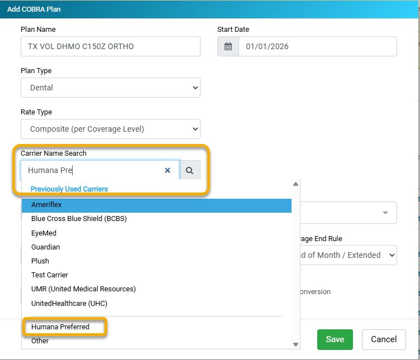Click the Cancel button
420x360 pixels.
point(384,339)
